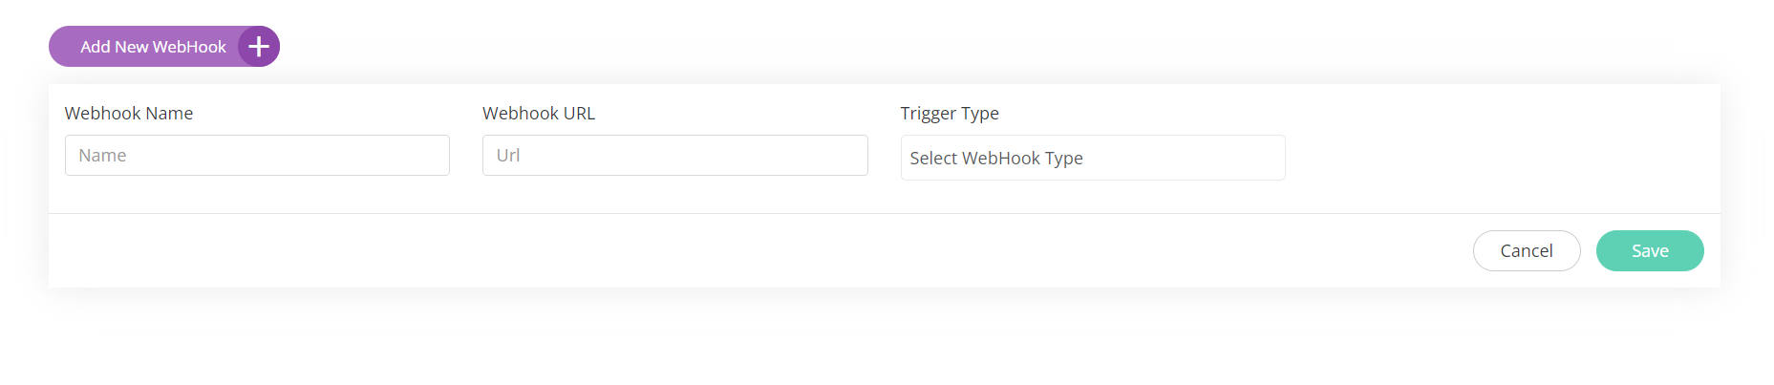
Task: Place cursor in the Name field
Action: coord(257,156)
